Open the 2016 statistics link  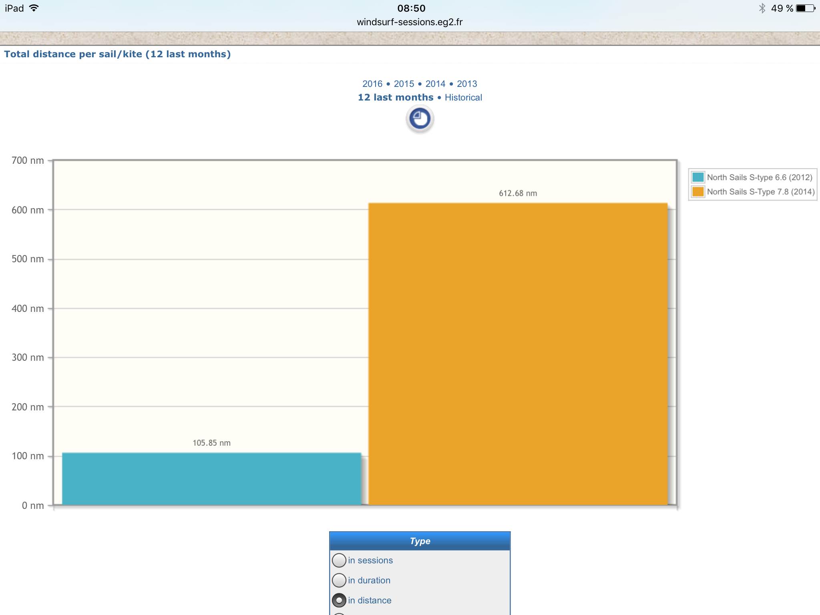[x=372, y=84]
